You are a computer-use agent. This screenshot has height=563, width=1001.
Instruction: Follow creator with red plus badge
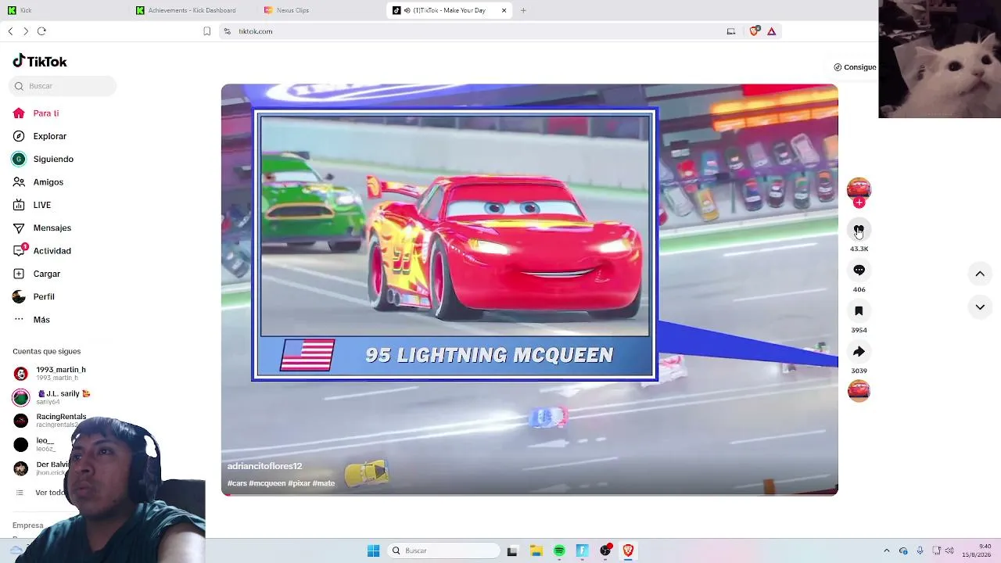click(859, 203)
